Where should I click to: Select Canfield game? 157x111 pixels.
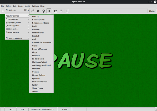coord(41,29)
